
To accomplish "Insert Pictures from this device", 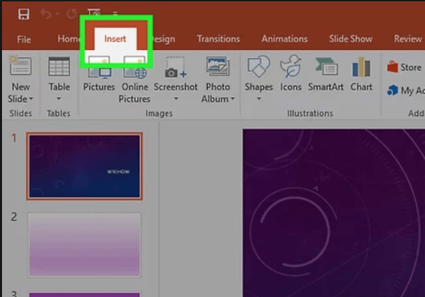I will [99, 73].
